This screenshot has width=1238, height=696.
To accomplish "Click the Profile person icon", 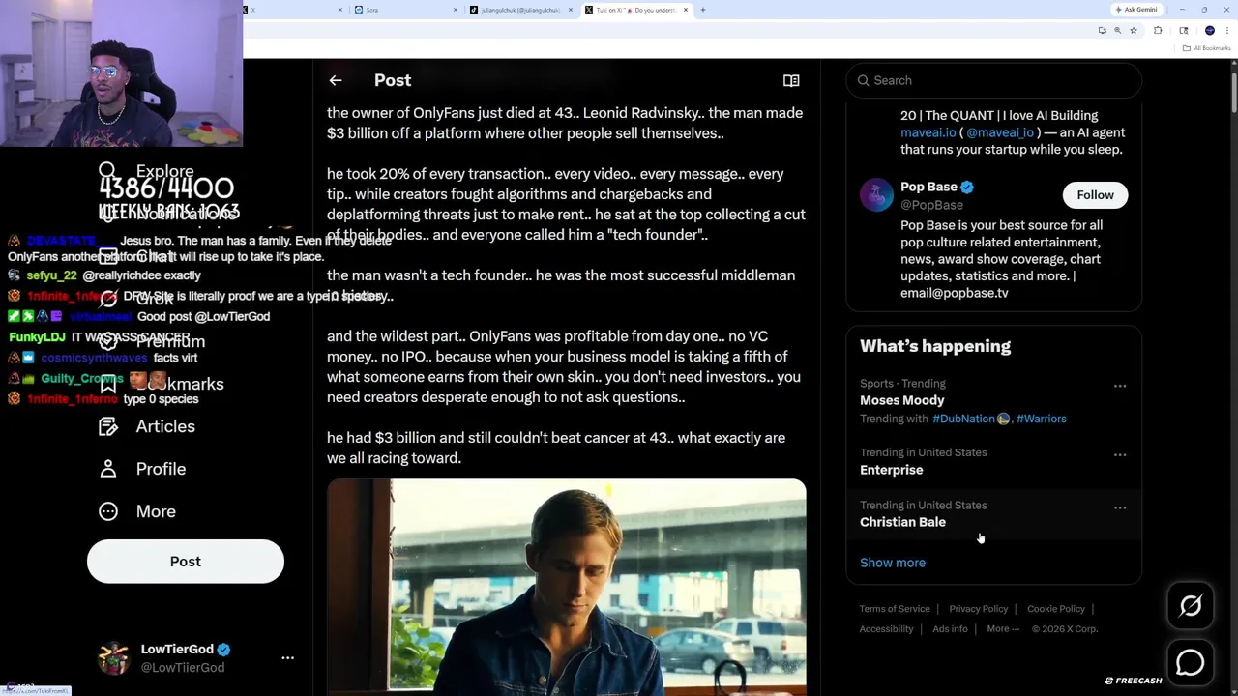I will tap(108, 469).
